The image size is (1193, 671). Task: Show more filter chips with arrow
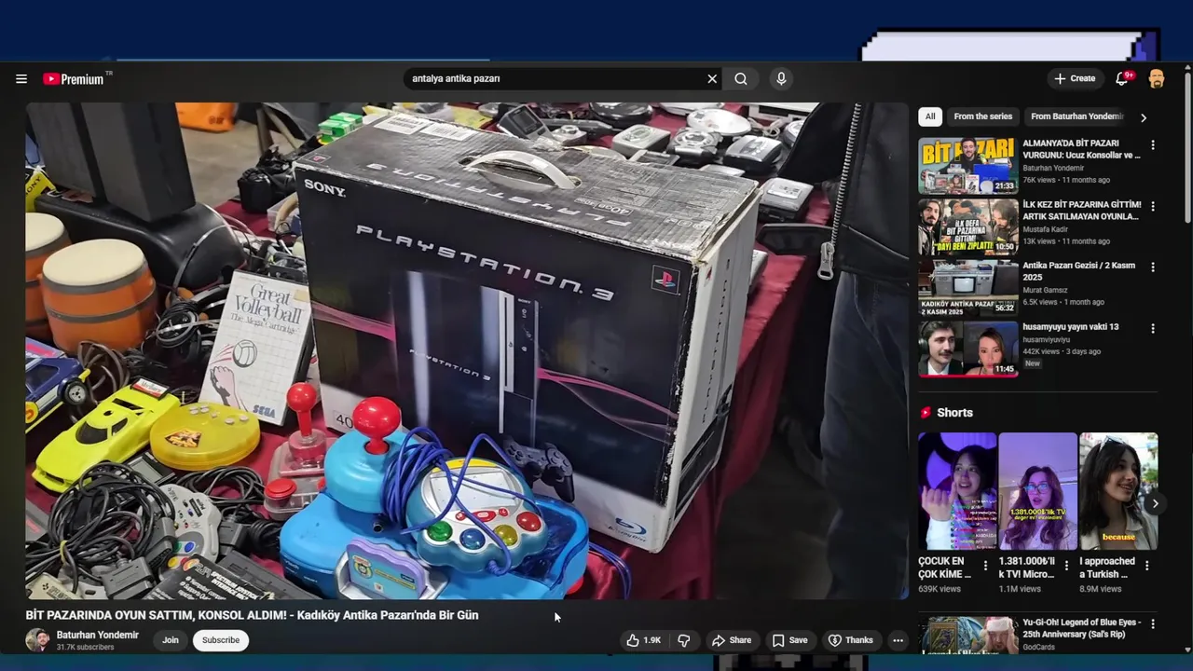(x=1144, y=117)
